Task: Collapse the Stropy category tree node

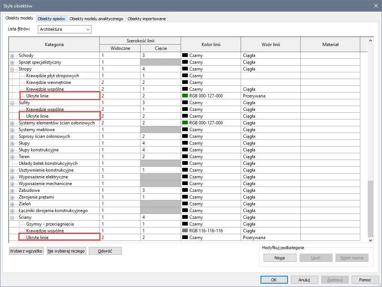Action: (12, 69)
